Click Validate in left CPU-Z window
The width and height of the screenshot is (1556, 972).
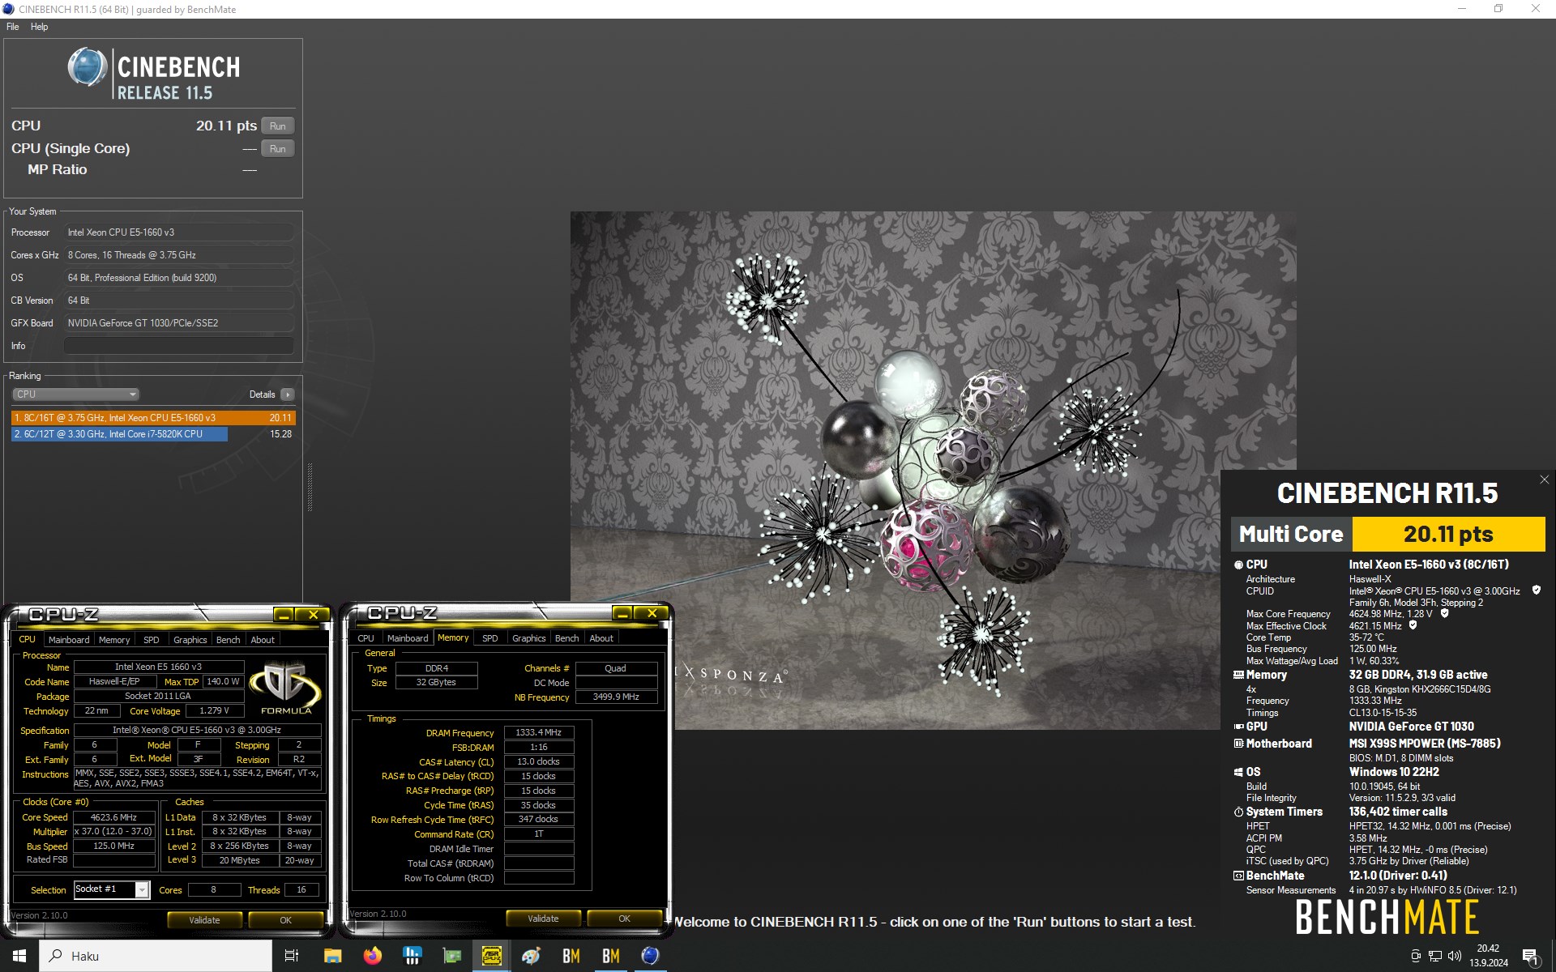(x=205, y=920)
